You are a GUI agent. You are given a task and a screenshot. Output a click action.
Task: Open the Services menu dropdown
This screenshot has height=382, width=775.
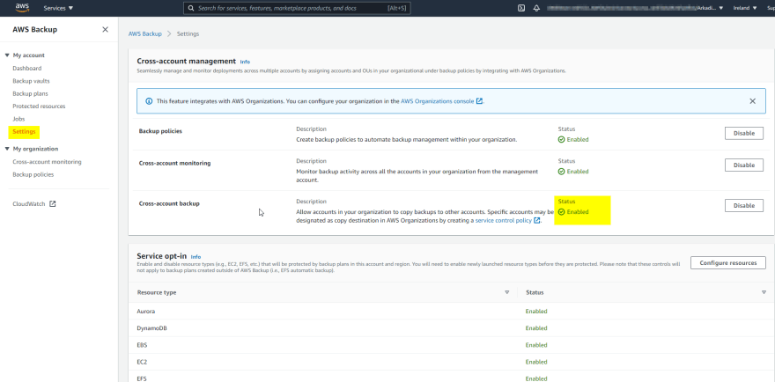[x=58, y=8]
